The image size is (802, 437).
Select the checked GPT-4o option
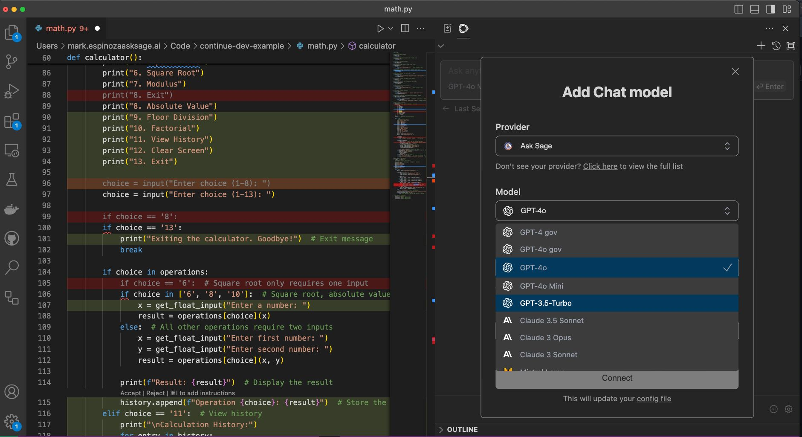(617, 268)
